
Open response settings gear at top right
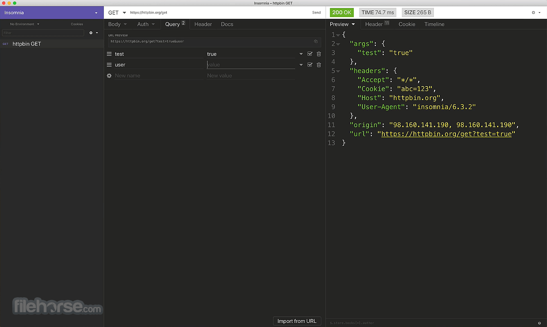click(535, 13)
